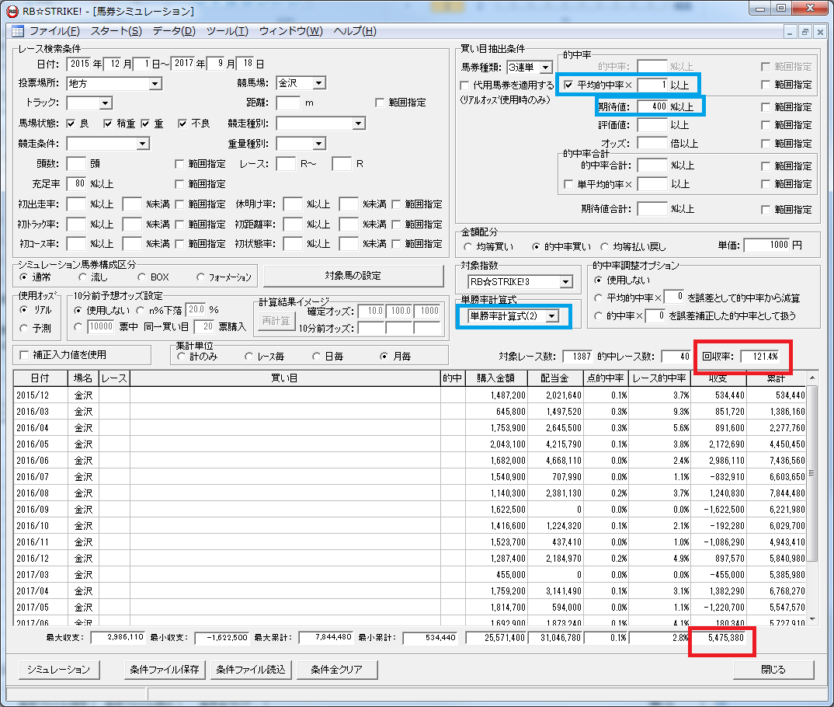The height and width of the screenshot is (707, 834).
Task: Expand the 投票場所 dropdown showing 地方
Action: point(155,84)
